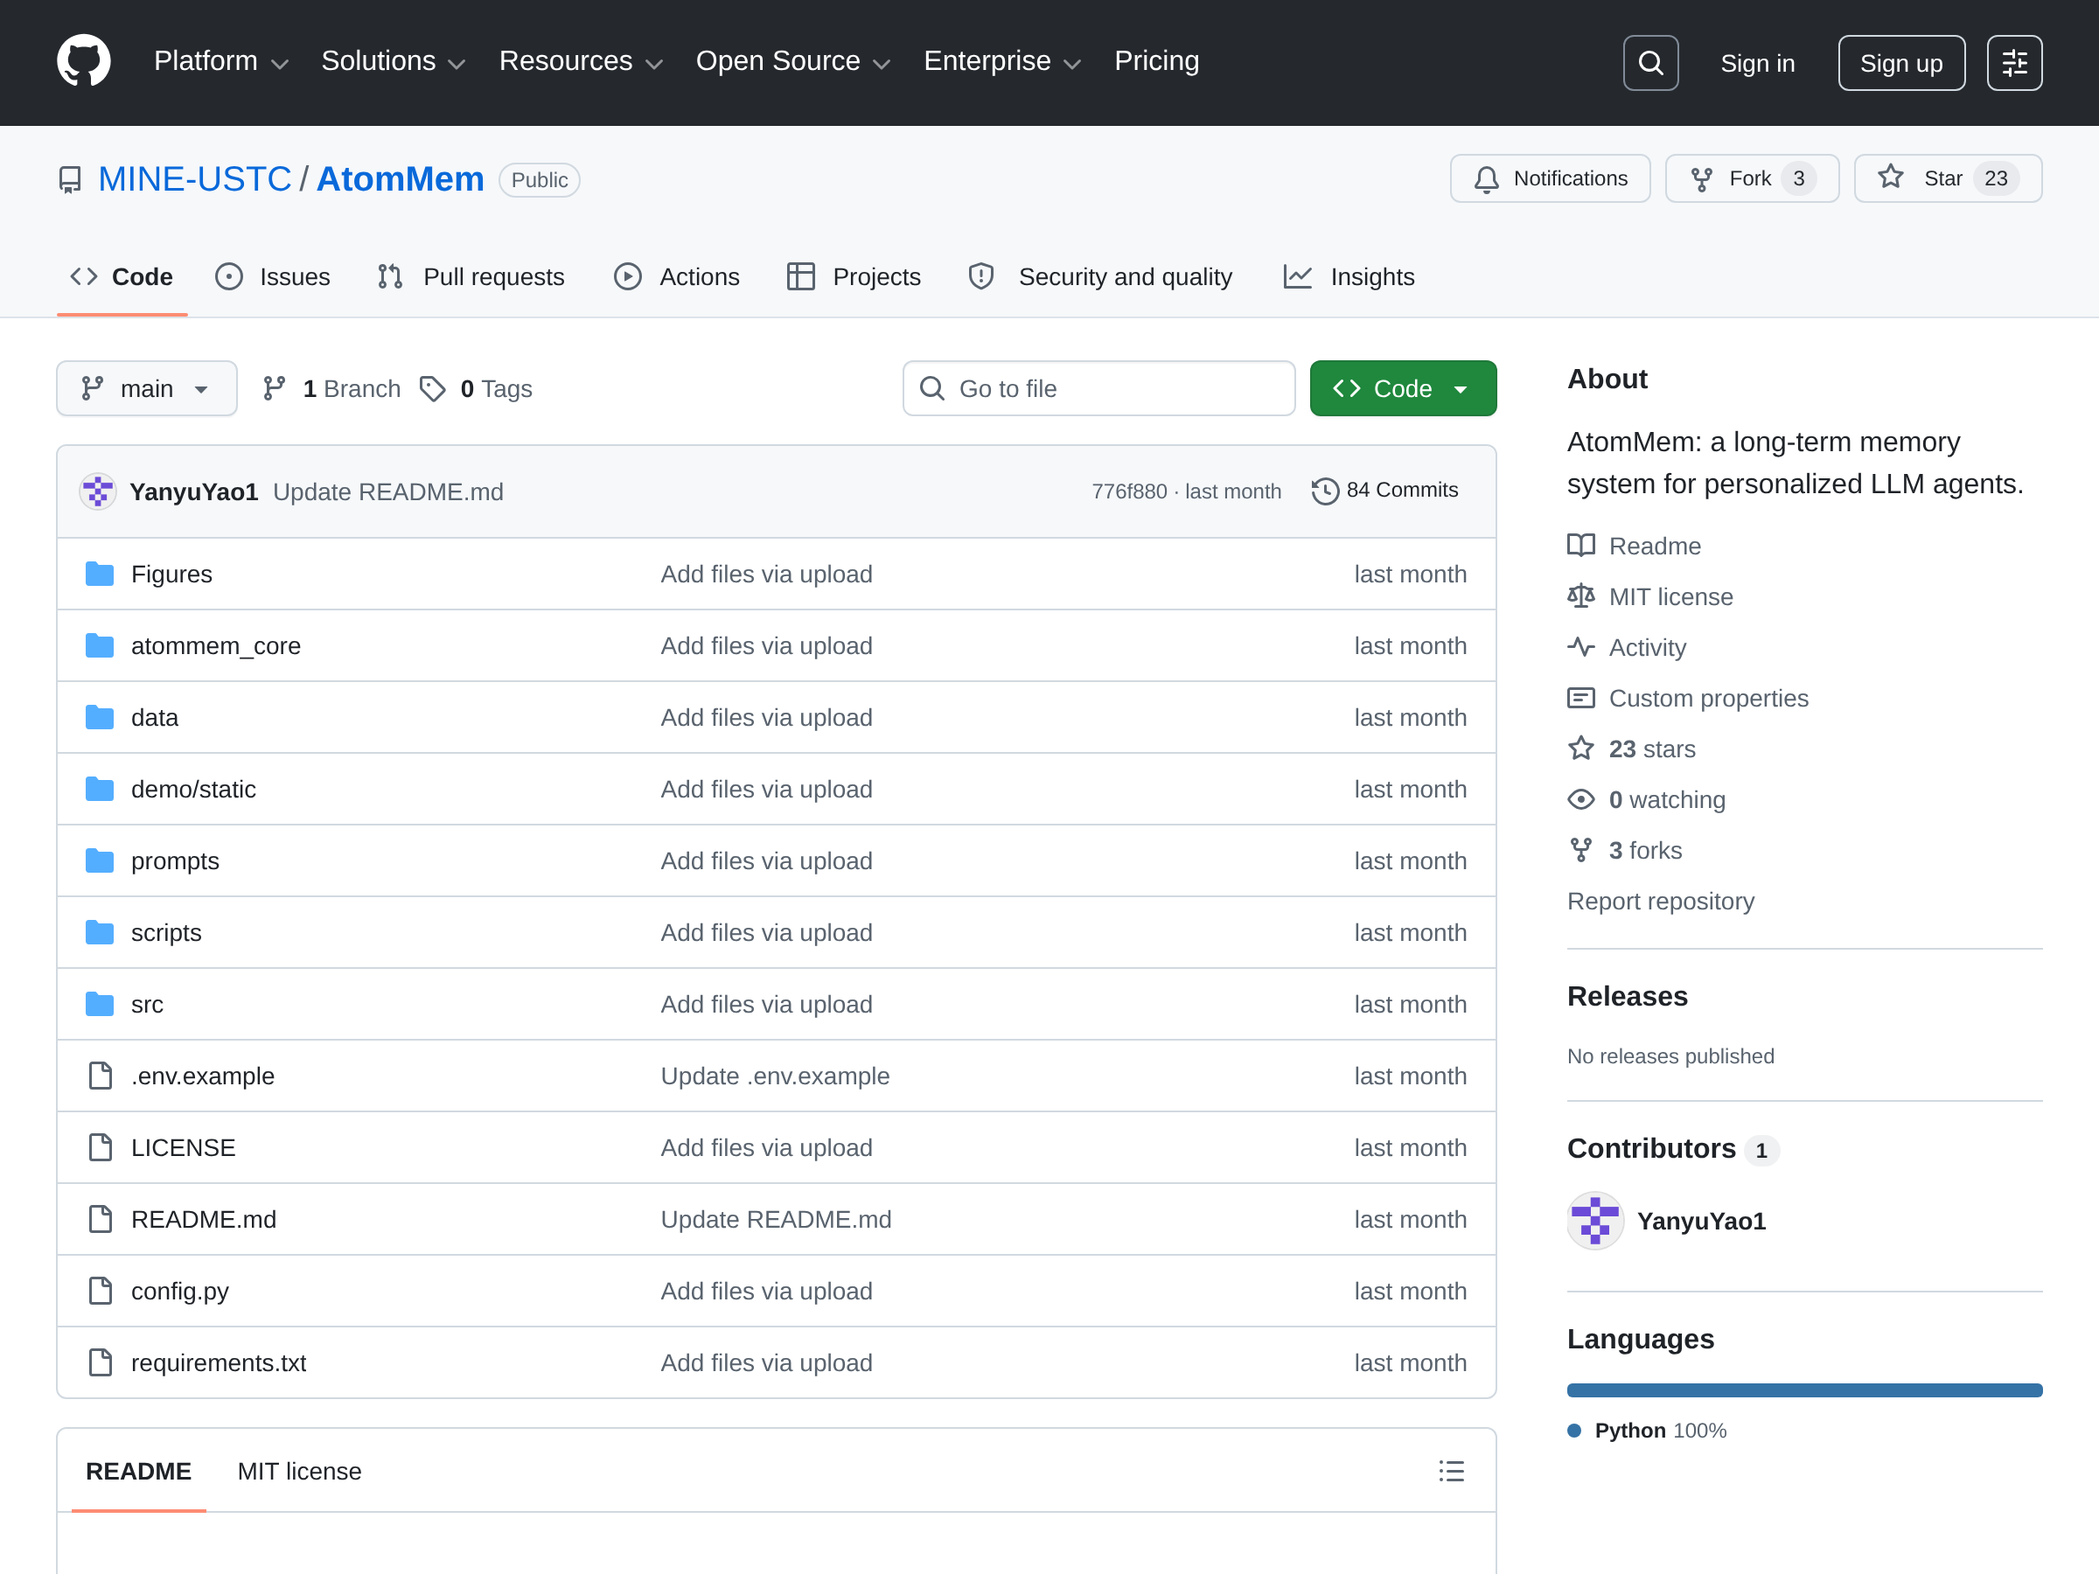Select the Code repository tab
Image resolution: width=2099 pixels, height=1574 pixels.
[x=122, y=277]
